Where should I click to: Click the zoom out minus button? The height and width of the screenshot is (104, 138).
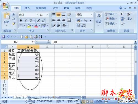coord(106,102)
